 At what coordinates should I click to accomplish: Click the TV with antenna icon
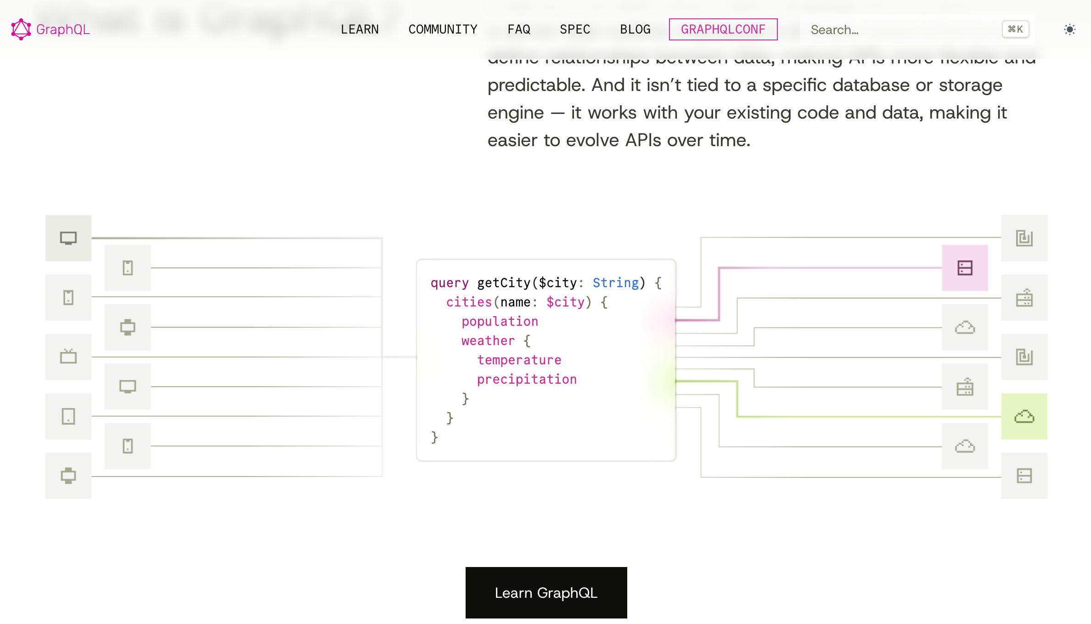point(68,357)
